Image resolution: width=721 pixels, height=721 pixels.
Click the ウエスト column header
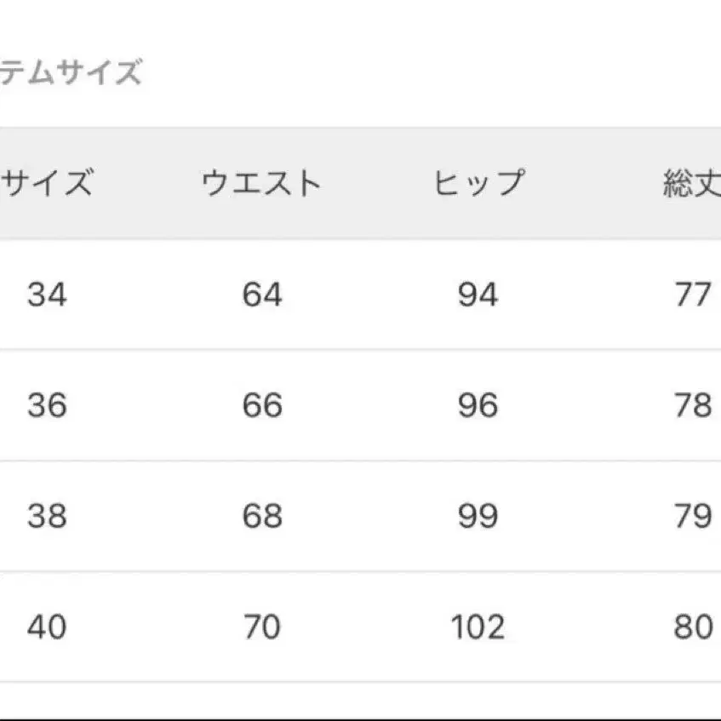(261, 183)
